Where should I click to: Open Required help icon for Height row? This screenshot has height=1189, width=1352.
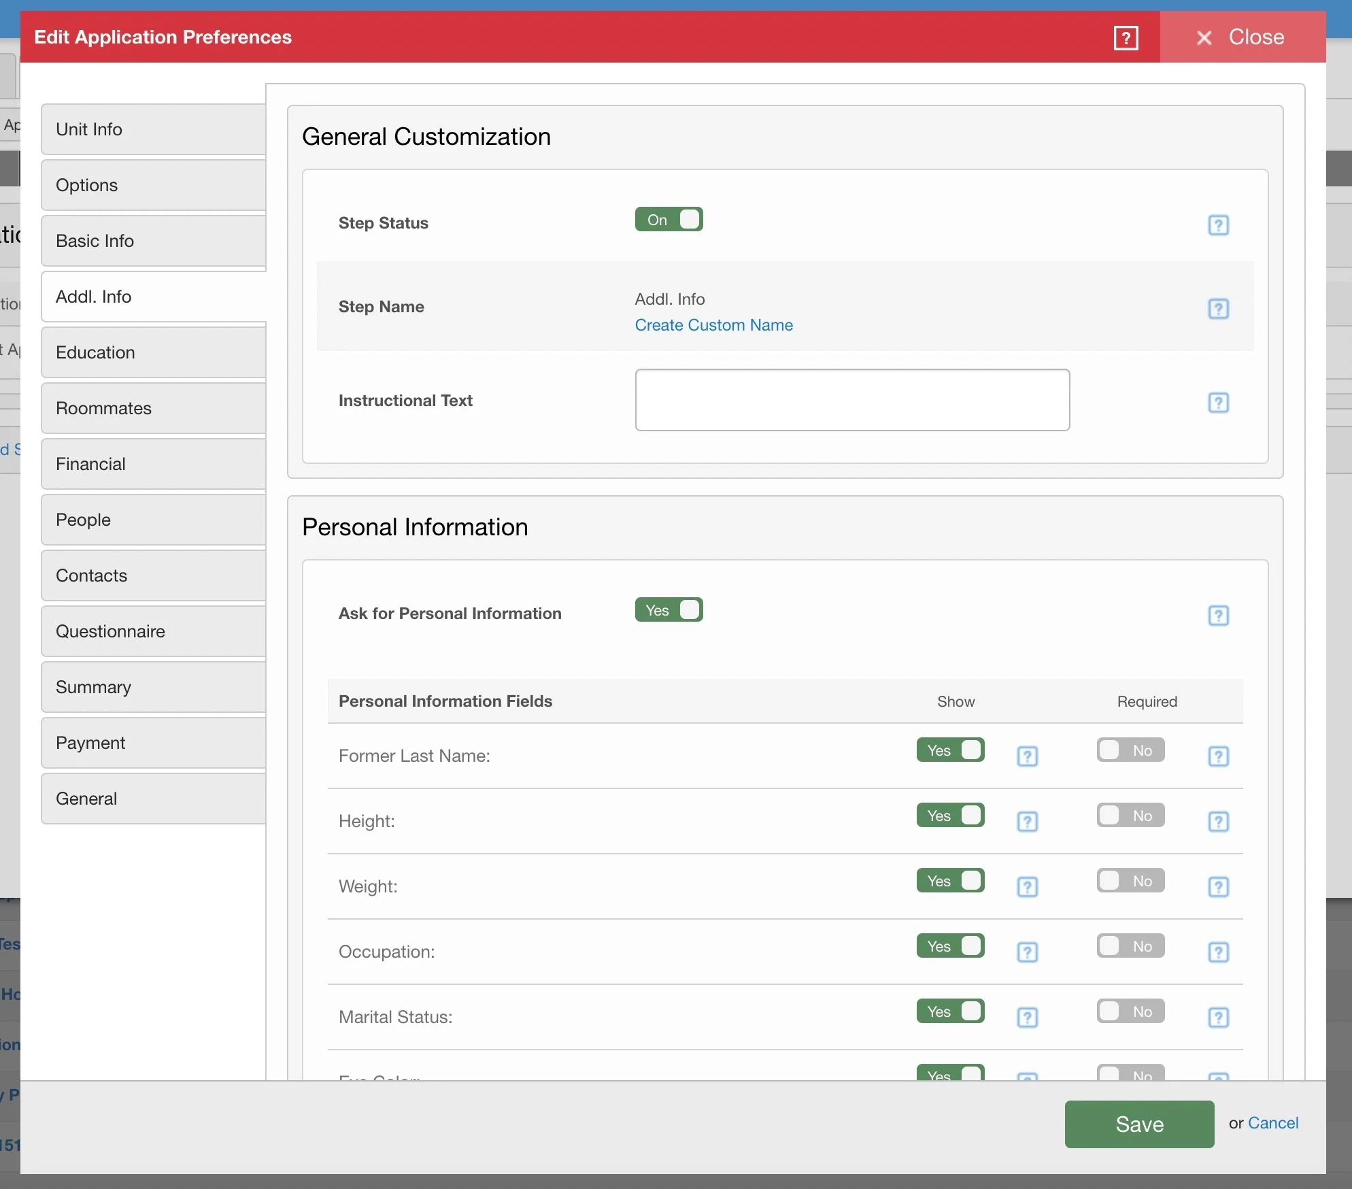(1218, 821)
